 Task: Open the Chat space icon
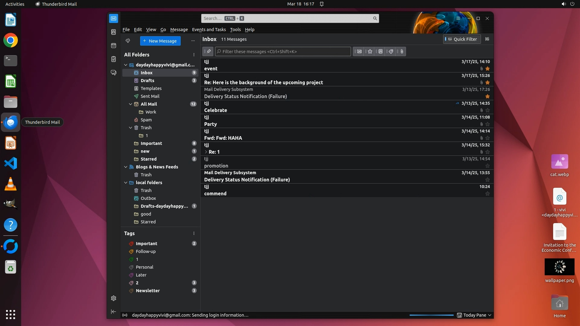(114, 73)
